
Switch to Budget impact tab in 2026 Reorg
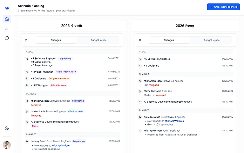click(x=212, y=40)
